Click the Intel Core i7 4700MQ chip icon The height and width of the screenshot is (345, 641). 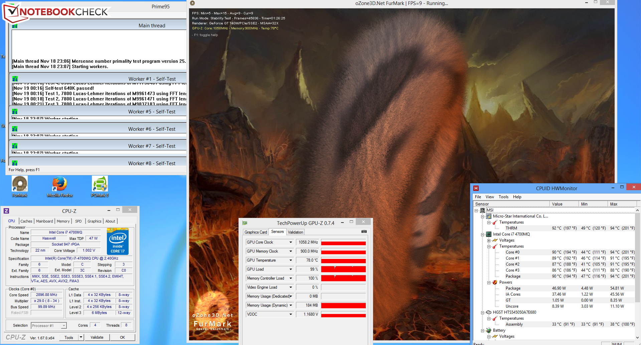[489, 234]
